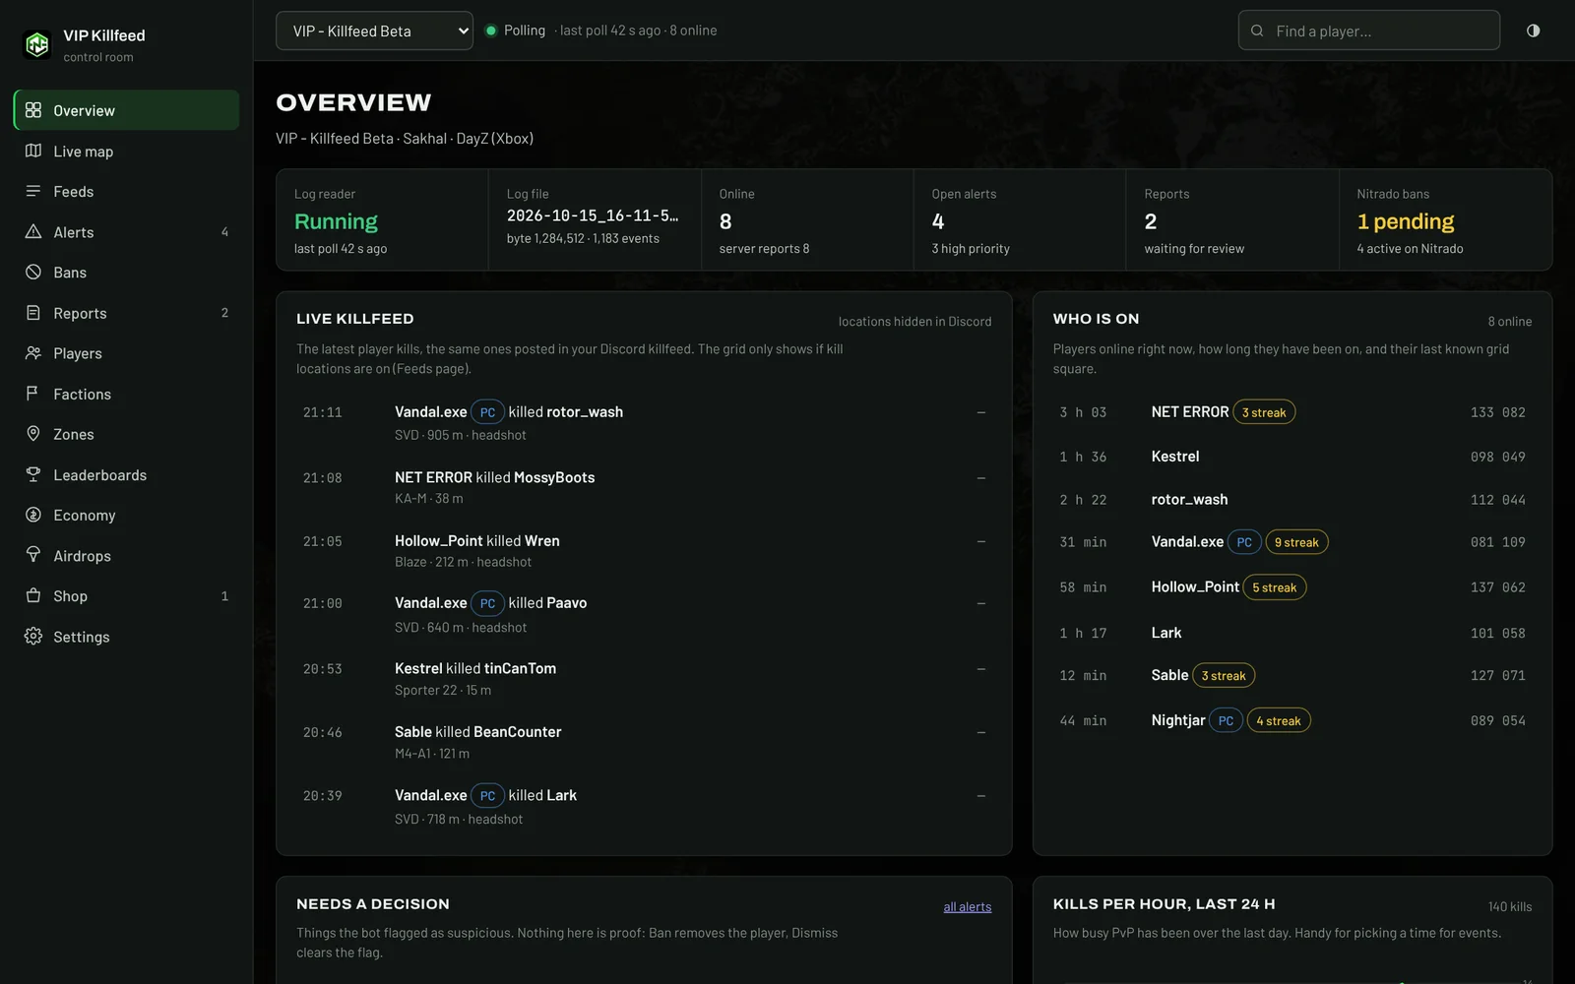1575x984 pixels.
Task: Click the 3 streak badge beside NET ERROR
Action: [x=1264, y=412]
